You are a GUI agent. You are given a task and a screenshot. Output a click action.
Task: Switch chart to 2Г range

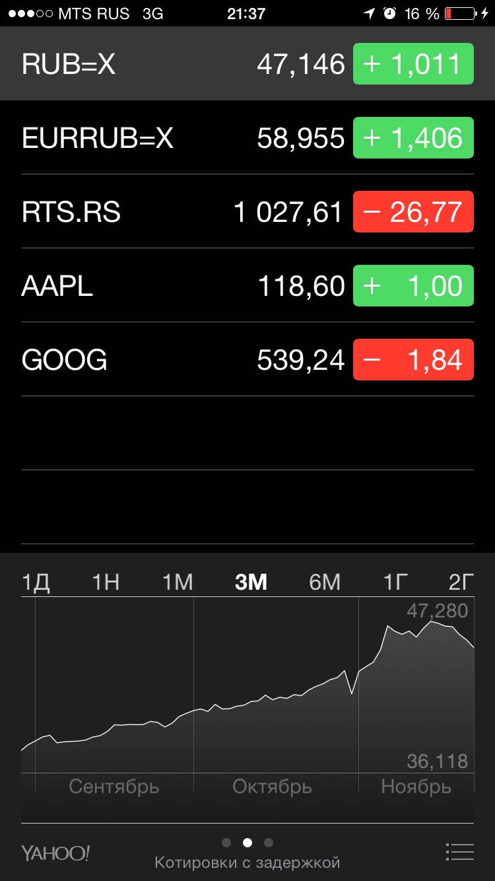461,582
